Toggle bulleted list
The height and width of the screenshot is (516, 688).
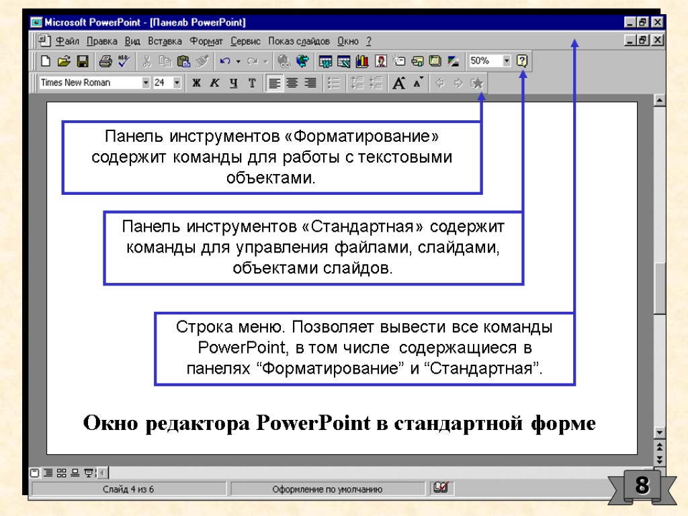pyautogui.click(x=334, y=83)
